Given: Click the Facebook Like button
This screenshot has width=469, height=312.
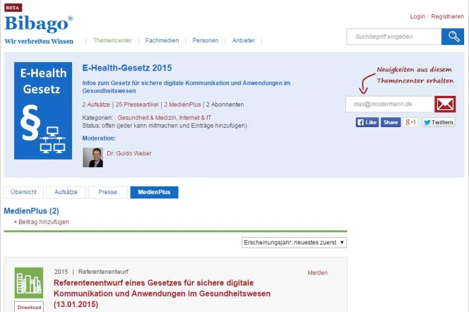Looking at the screenshot, I should [367, 122].
